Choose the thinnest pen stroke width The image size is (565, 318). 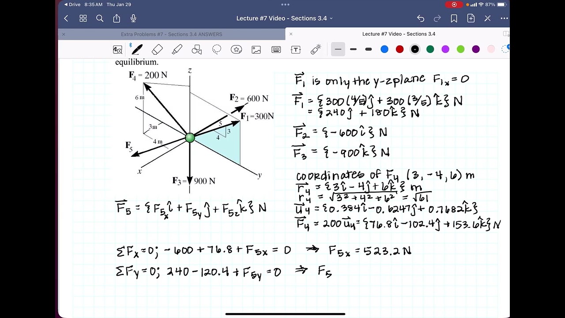pos(338,49)
